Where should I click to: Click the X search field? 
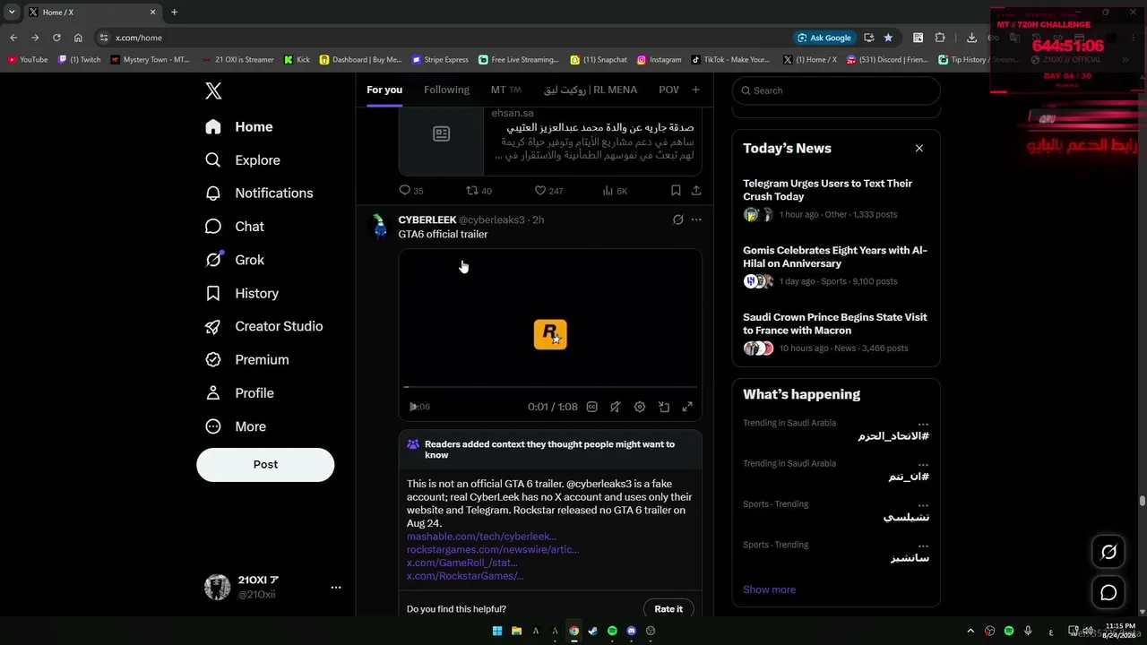click(836, 90)
